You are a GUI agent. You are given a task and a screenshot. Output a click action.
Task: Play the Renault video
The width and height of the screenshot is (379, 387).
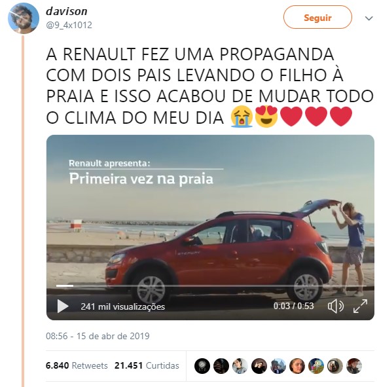point(63,306)
